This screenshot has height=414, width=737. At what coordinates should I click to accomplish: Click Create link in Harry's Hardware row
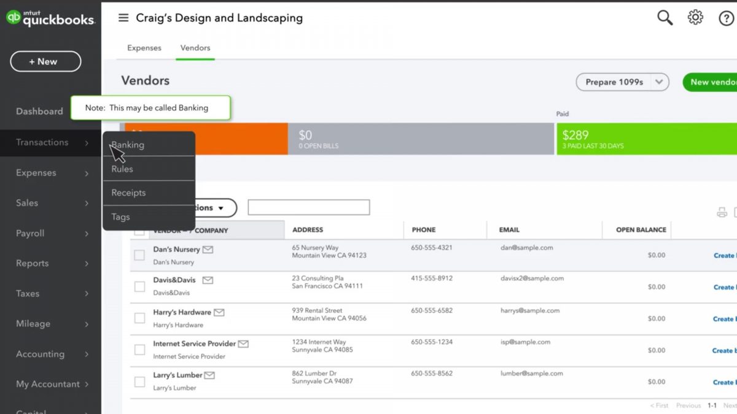(725, 319)
